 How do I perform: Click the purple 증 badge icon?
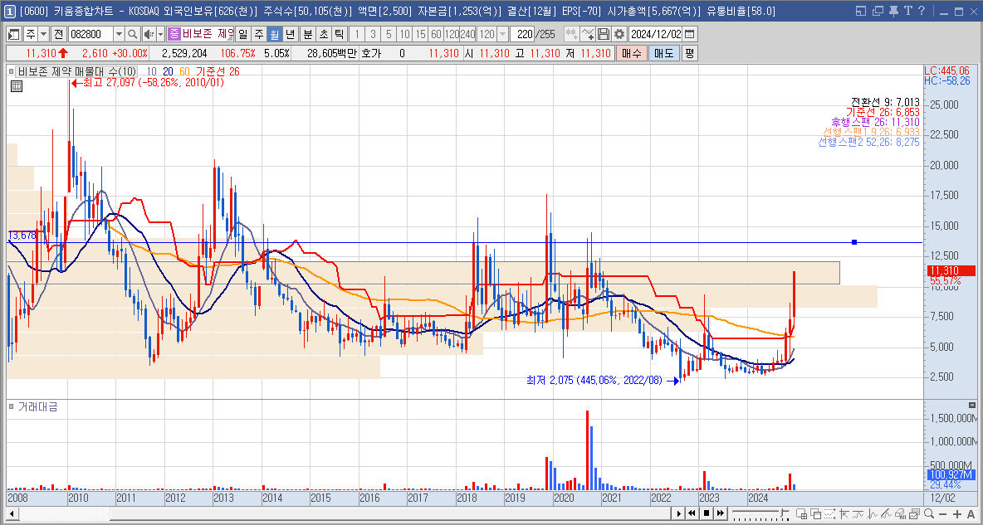click(174, 35)
